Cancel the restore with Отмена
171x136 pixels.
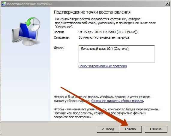(156, 129)
